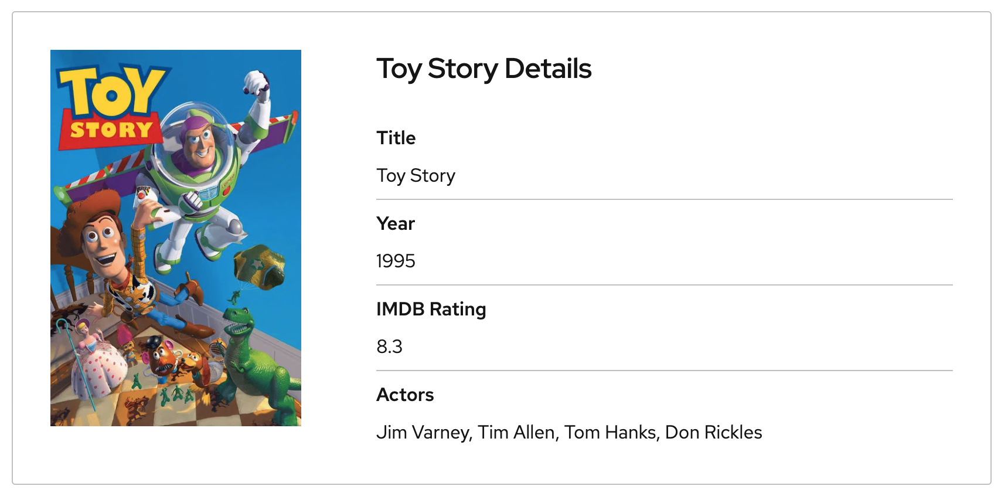Select the 8.3 rating value
The height and width of the screenshot is (496, 1001).
point(389,346)
